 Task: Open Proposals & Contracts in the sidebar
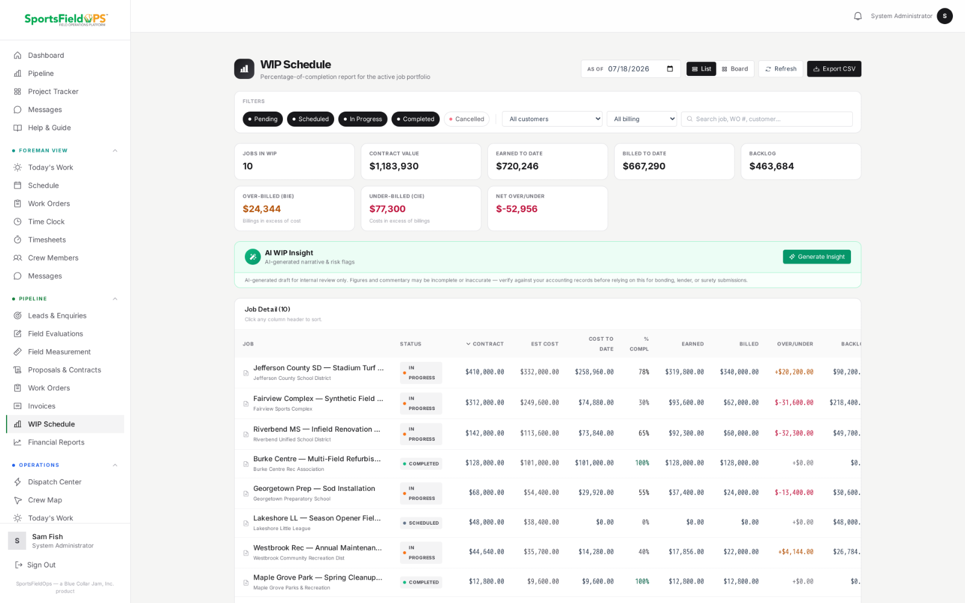click(x=65, y=370)
